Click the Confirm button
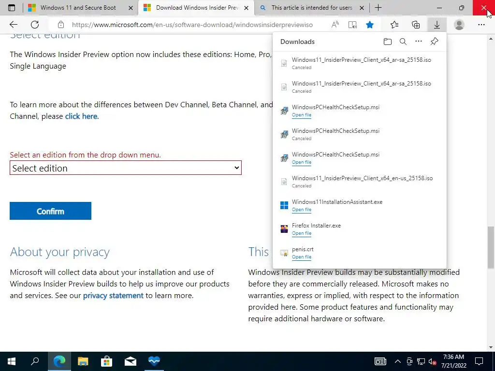 pyautogui.click(x=50, y=211)
